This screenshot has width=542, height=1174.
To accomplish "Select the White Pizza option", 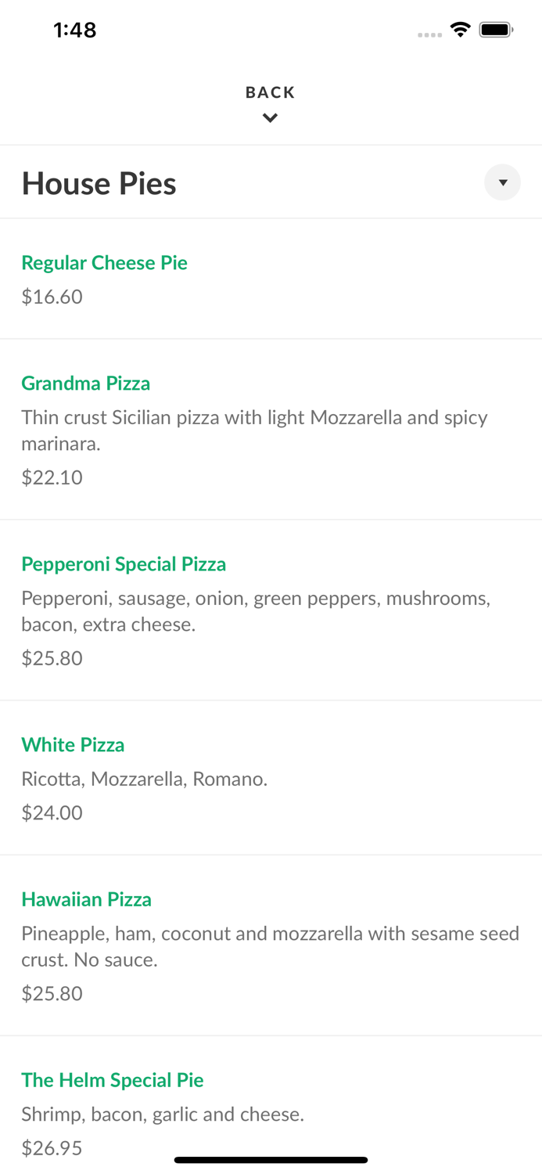I will [73, 745].
